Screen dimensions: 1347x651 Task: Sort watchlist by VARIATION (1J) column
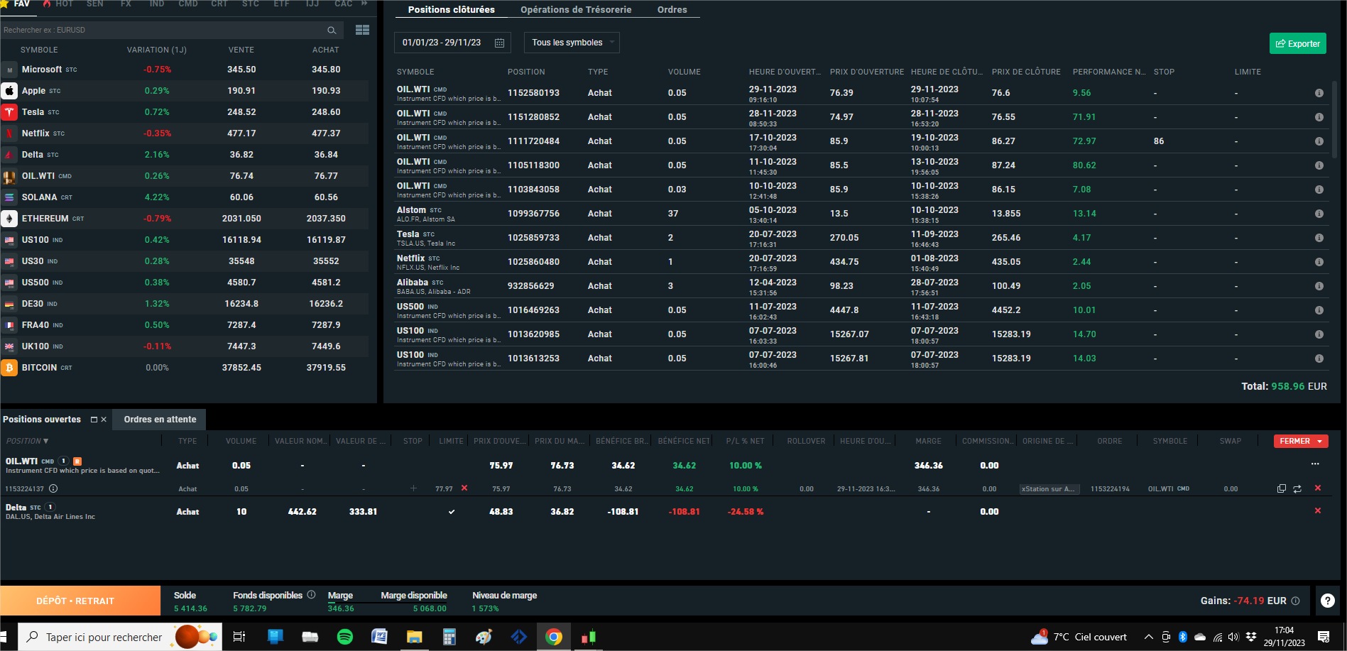click(x=156, y=50)
